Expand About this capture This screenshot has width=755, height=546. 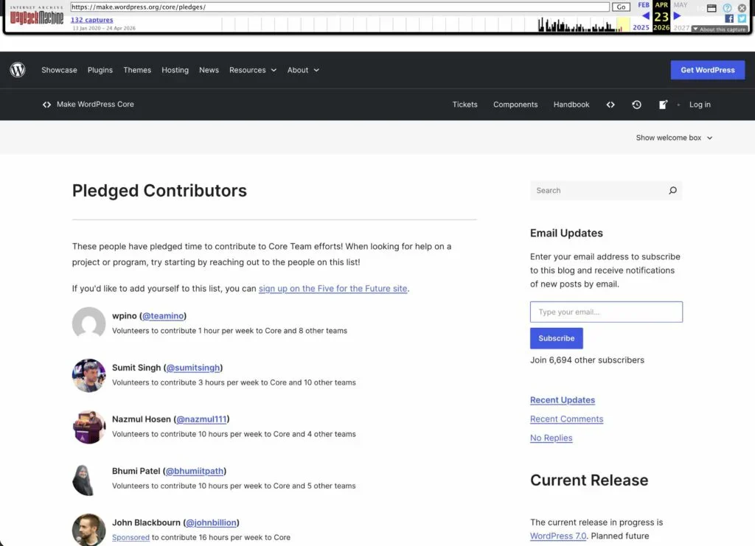coord(720,29)
